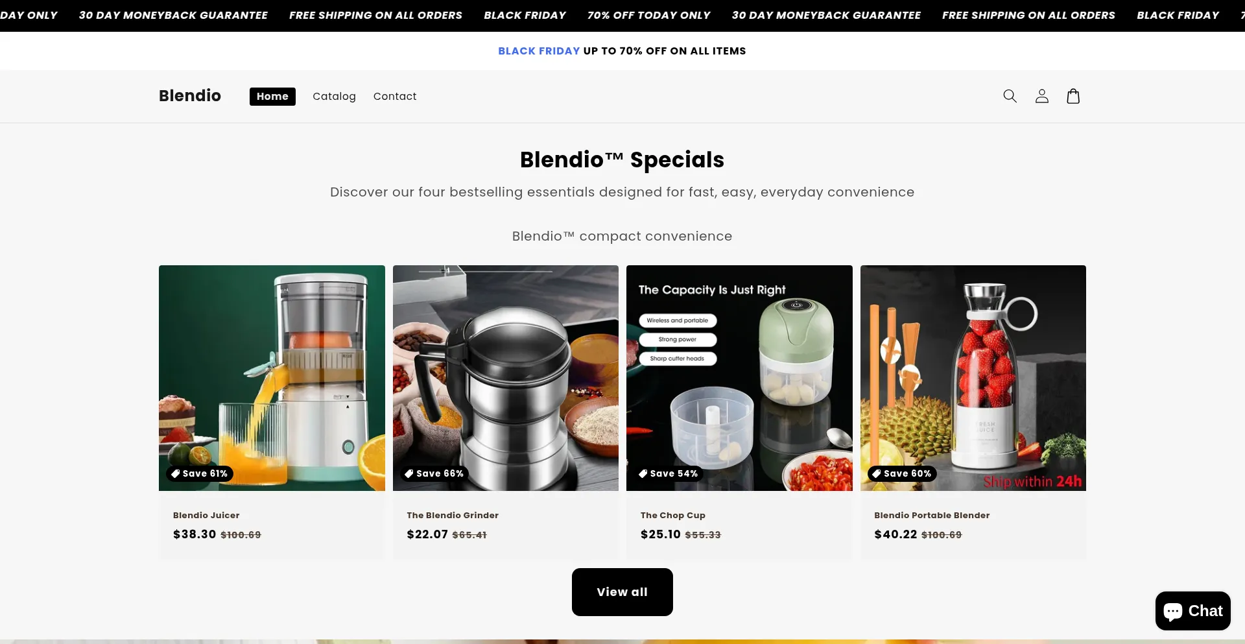Click the View all button

(x=622, y=592)
